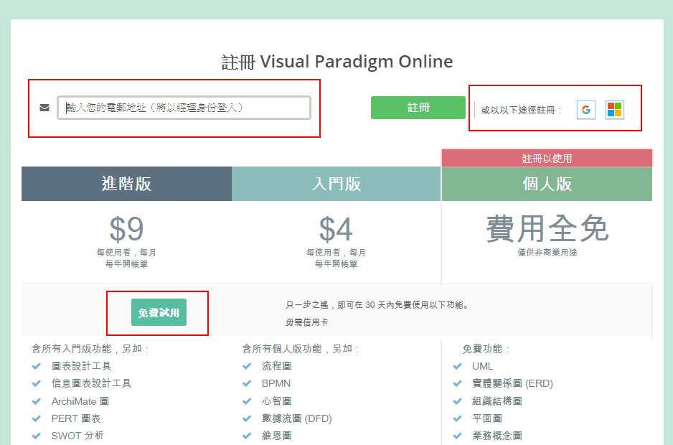Click checkmark next to UML
Screen dimensions: 673x445
[x=458, y=366]
